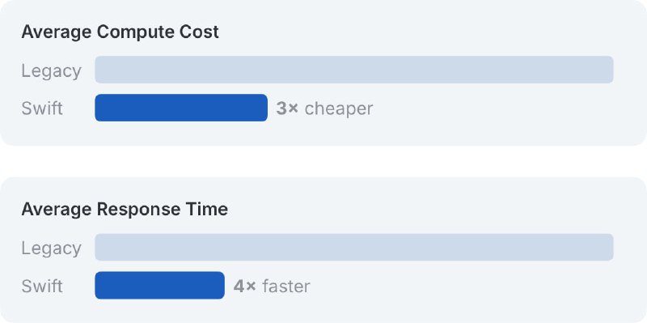647x323 pixels.
Task: Select the Legacy label under Compute Cost
Action: (x=51, y=70)
